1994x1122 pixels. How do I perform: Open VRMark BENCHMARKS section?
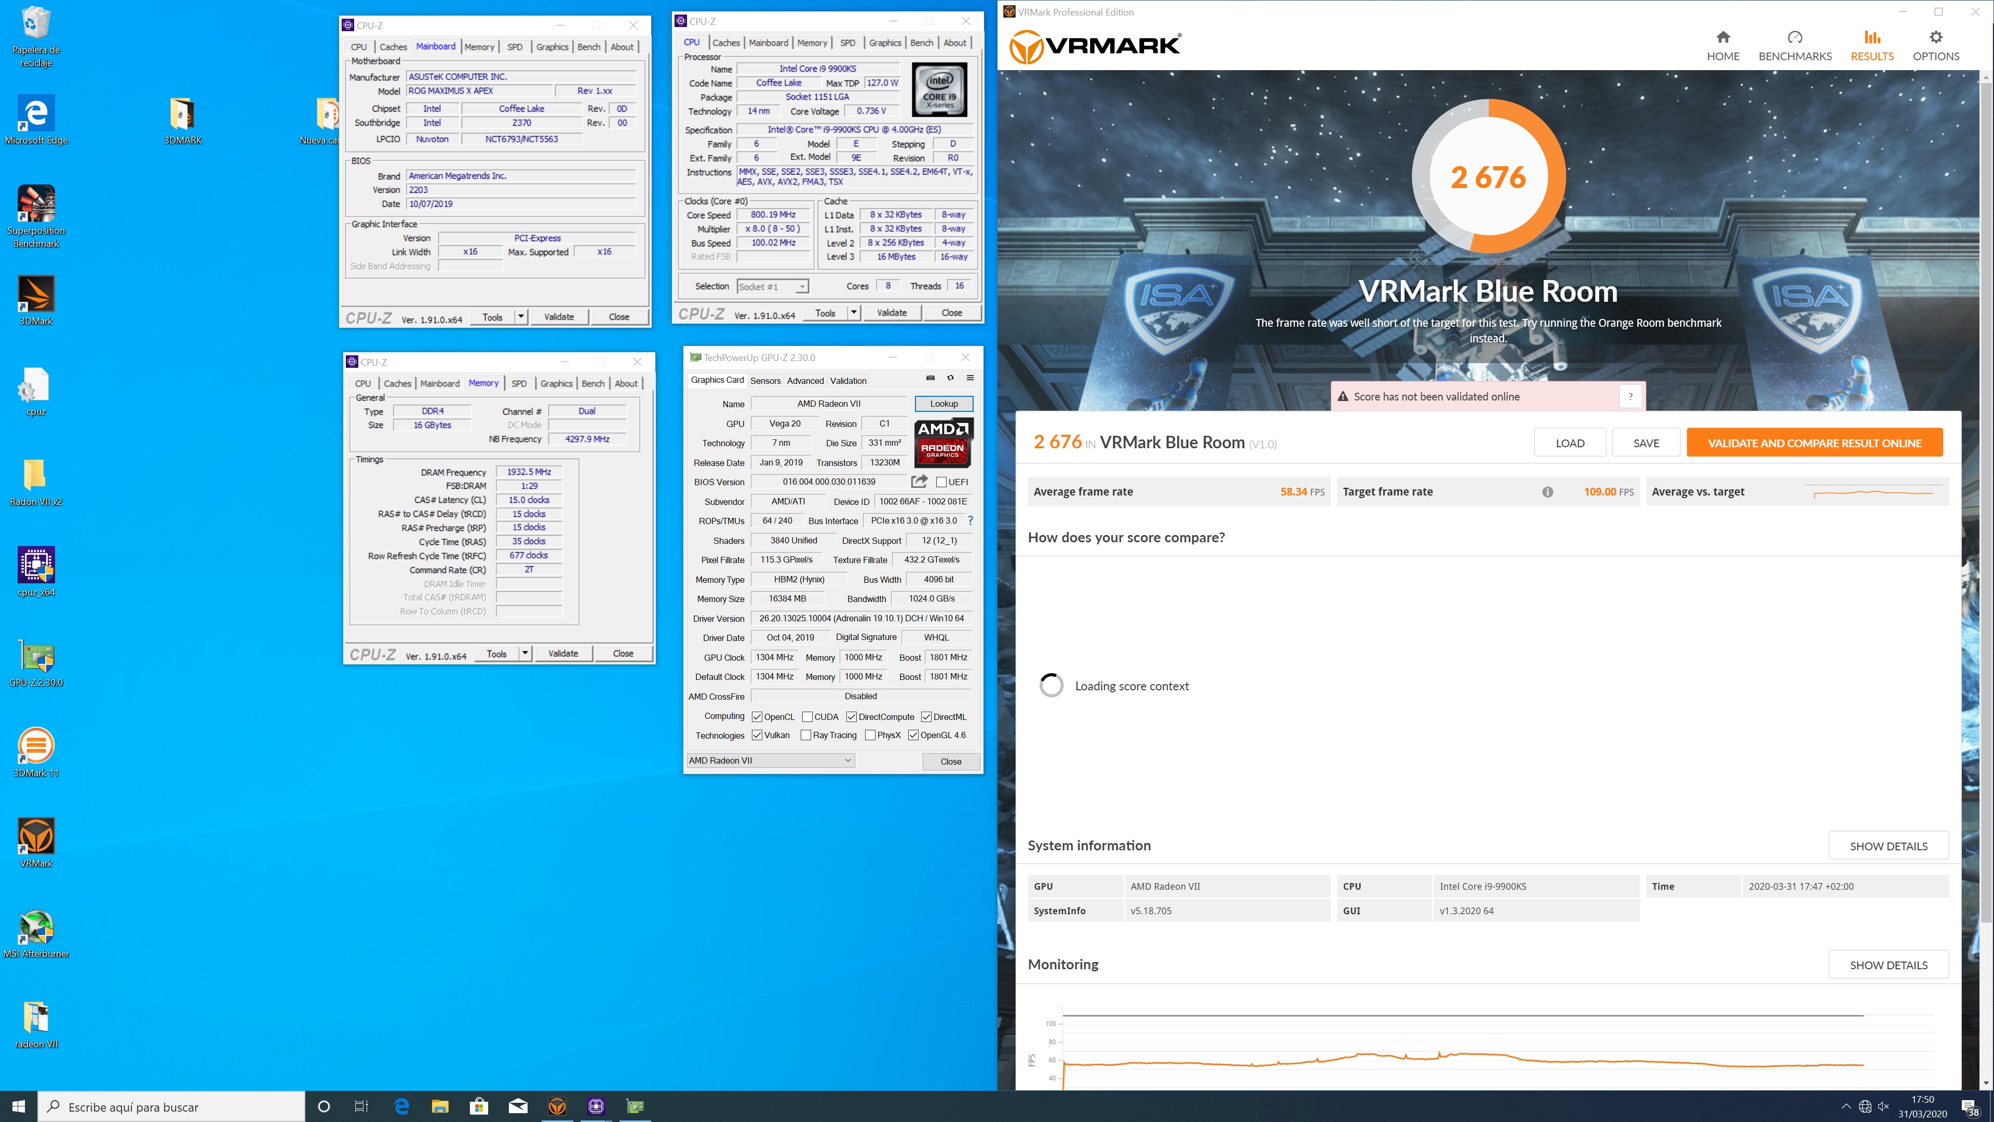(x=1795, y=46)
